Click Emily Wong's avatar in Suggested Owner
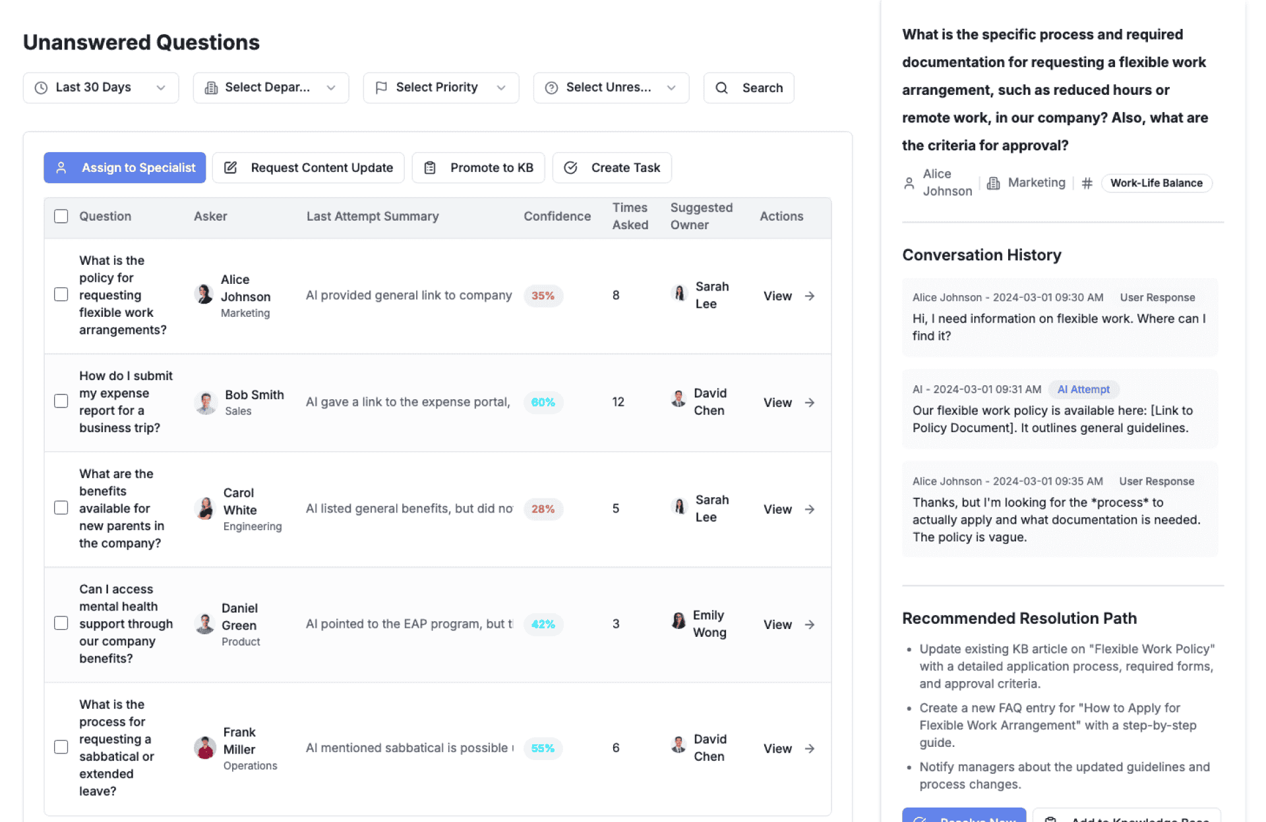 (x=678, y=621)
